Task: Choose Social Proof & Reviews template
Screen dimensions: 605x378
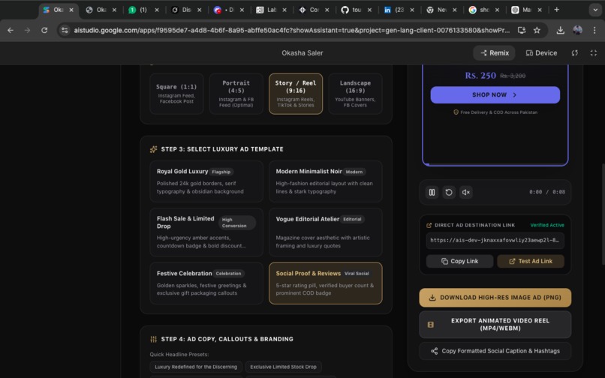Action: (x=326, y=283)
